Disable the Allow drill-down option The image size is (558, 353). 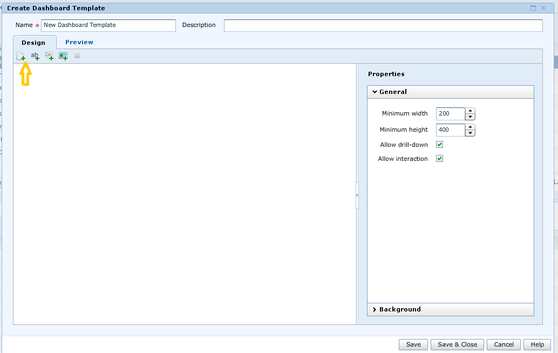439,144
